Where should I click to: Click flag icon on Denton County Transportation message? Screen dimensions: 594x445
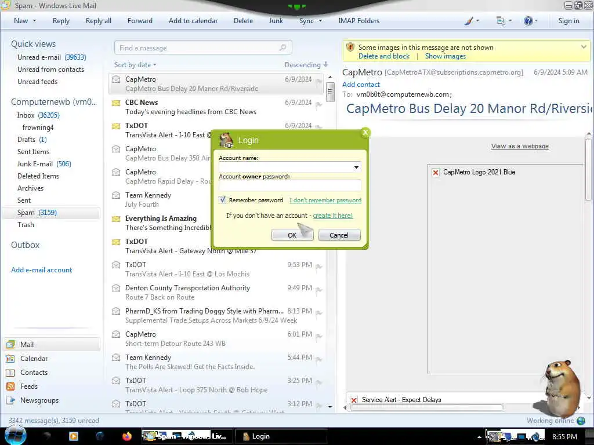point(318,290)
